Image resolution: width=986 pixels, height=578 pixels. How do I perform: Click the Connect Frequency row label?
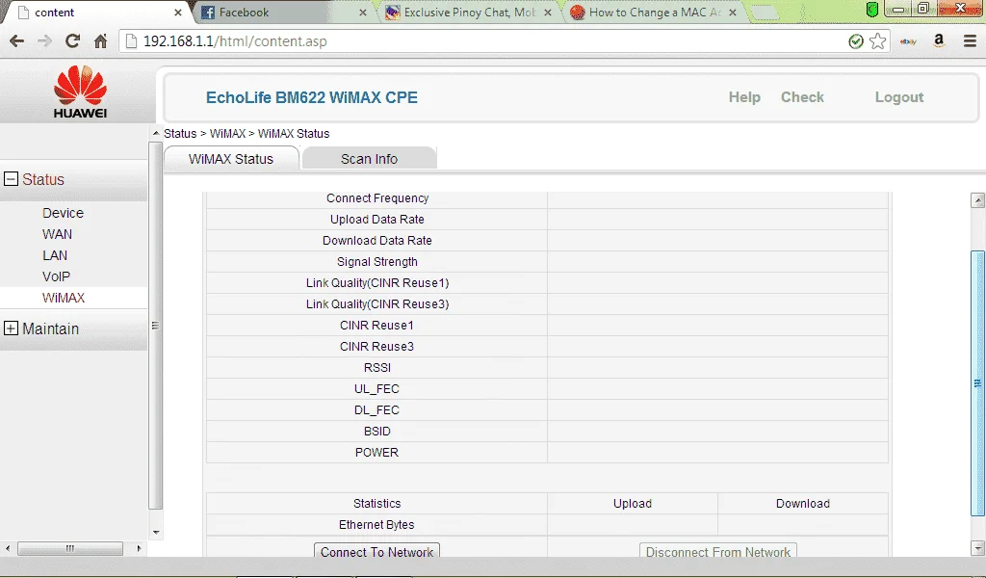[x=377, y=198]
